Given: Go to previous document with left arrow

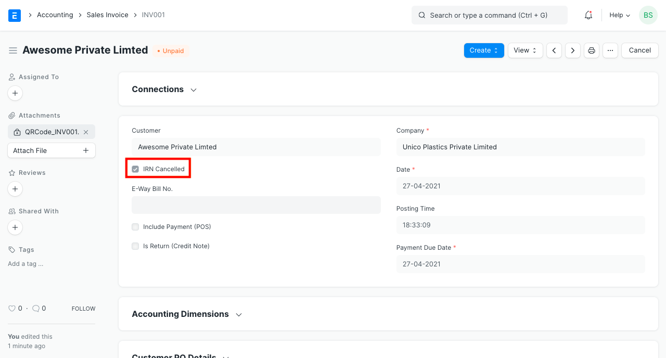Looking at the screenshot, I should 554,50.
